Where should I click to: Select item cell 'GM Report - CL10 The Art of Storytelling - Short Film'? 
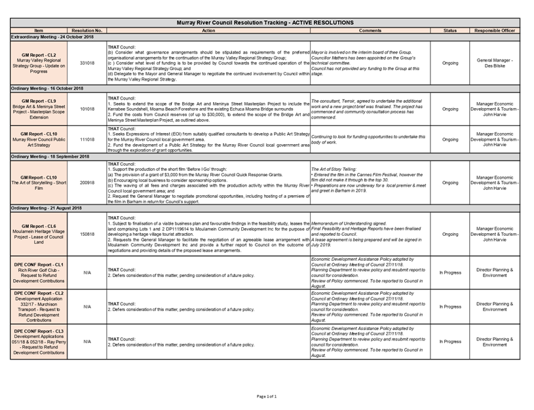coord(39,183)
